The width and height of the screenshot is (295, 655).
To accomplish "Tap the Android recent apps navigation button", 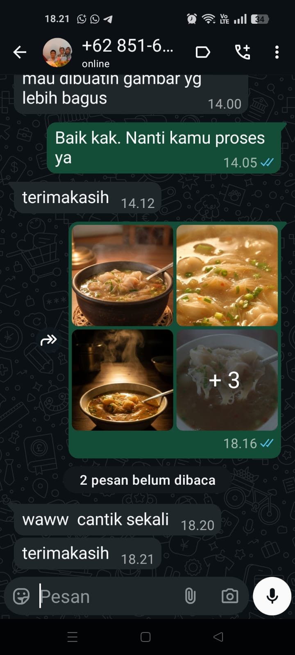I will pyautogui.click(x=73, y=637).
